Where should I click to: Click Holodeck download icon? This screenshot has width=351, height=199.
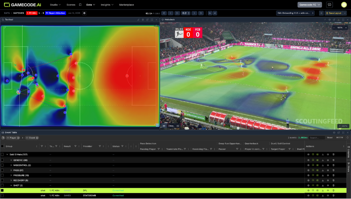338,20
